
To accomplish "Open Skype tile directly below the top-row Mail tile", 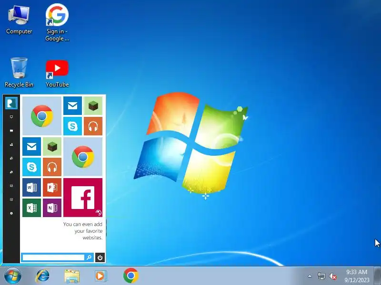I will click(73, 126).
